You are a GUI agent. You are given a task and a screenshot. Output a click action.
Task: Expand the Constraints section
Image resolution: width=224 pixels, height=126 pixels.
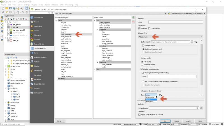tap(138, 101)
